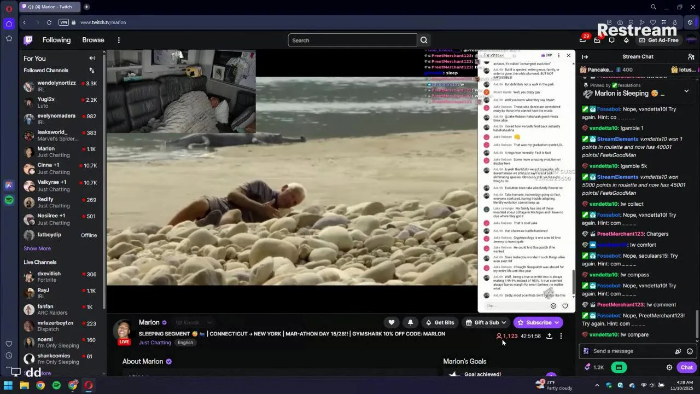Image resolution: width=700 pixels, height=394 pixels.
Task: Click into the Twitch search box
Action: (x=353, y=40)
